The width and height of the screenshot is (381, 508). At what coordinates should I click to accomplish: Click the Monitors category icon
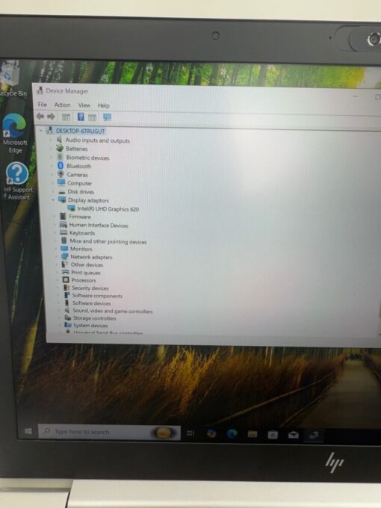click(x=64, y=249)
